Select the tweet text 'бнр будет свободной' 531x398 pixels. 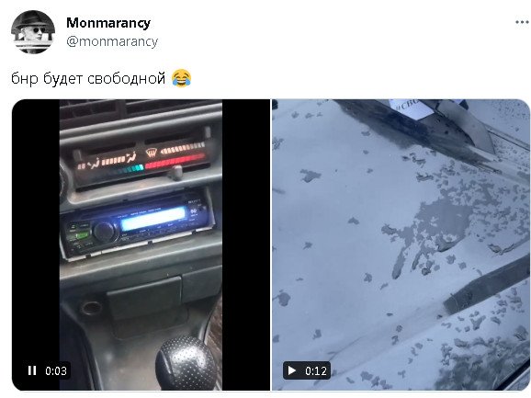click(x=88, y=78)
